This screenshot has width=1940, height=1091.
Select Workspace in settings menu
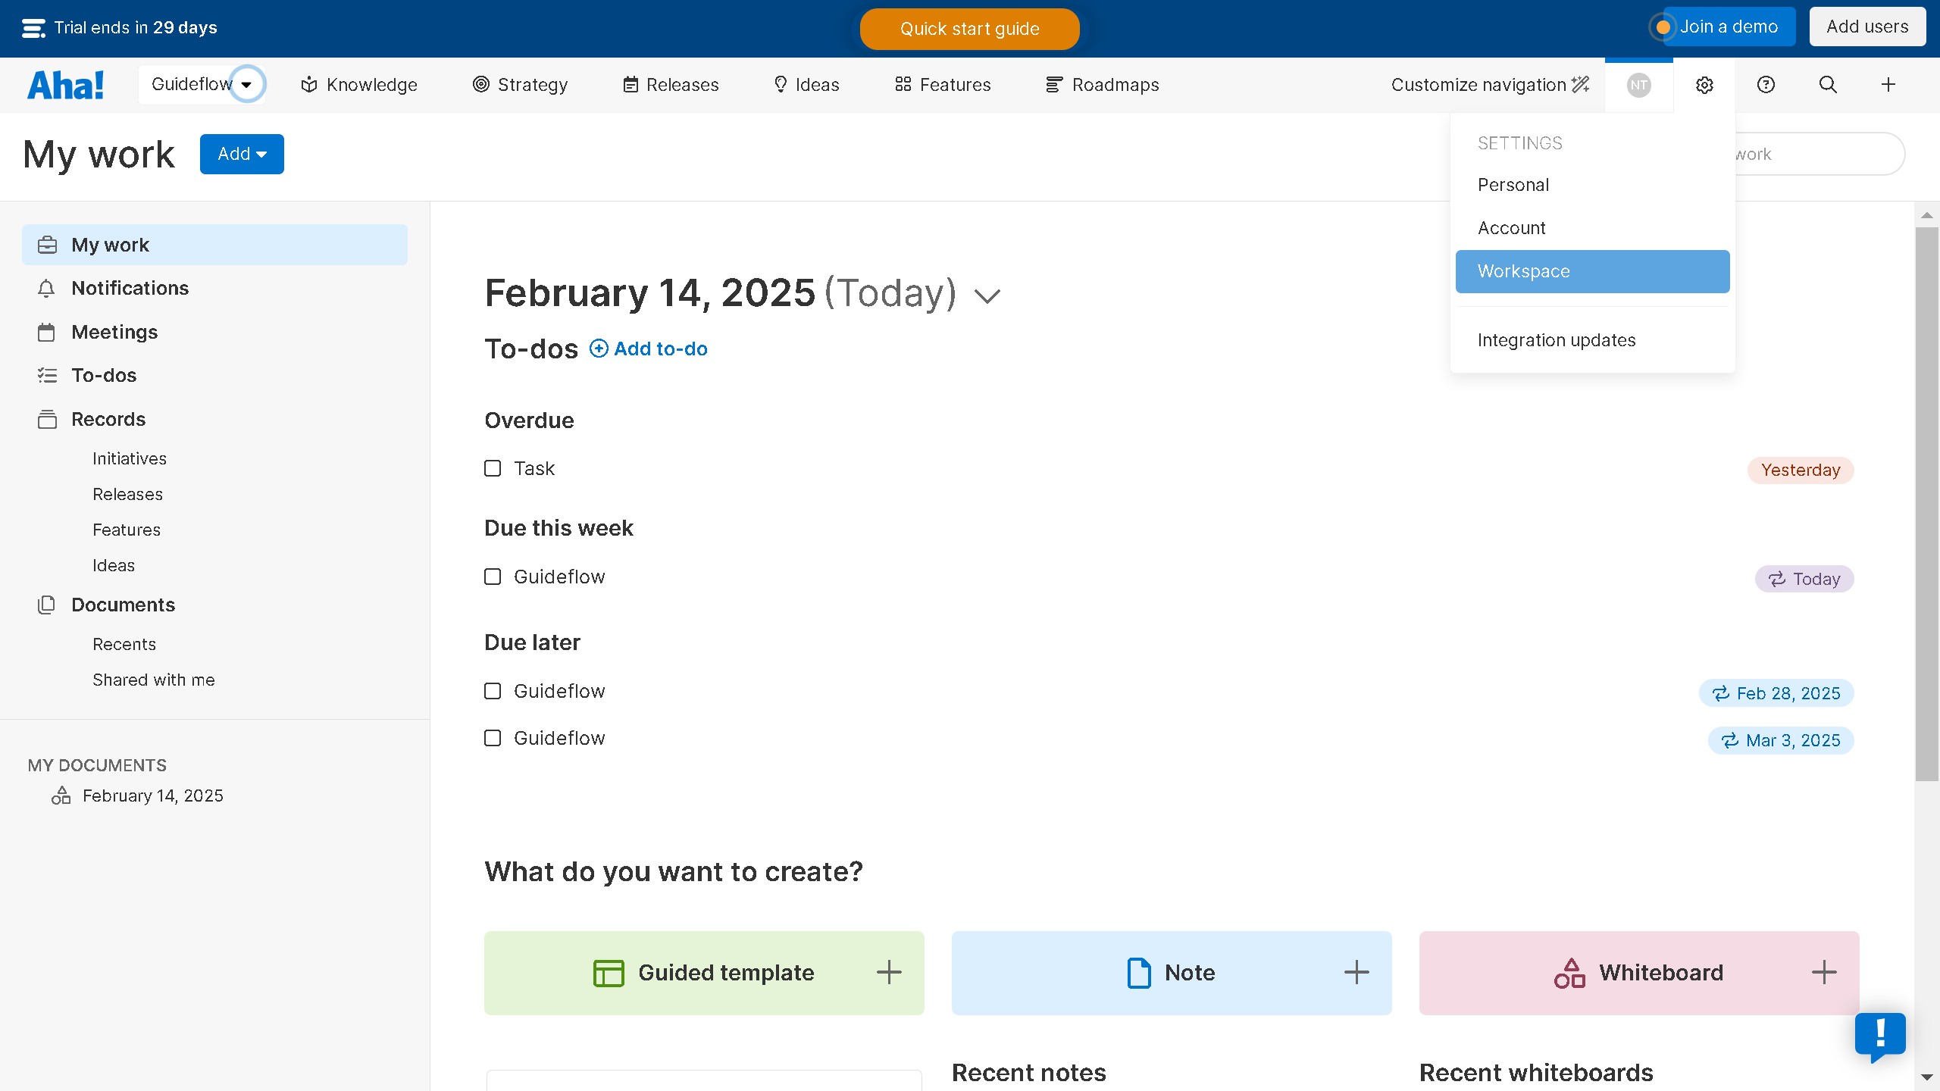pyautogui.click(x=1592, y=271)
